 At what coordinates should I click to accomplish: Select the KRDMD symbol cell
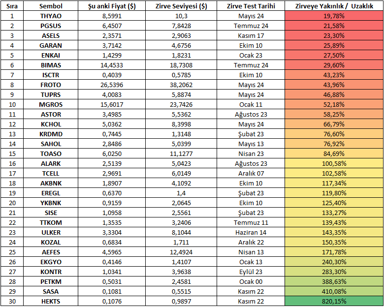pos(51,134)
